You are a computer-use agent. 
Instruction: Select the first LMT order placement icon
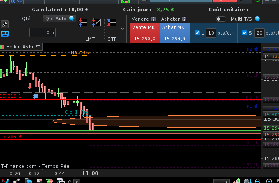coord(83,22)
